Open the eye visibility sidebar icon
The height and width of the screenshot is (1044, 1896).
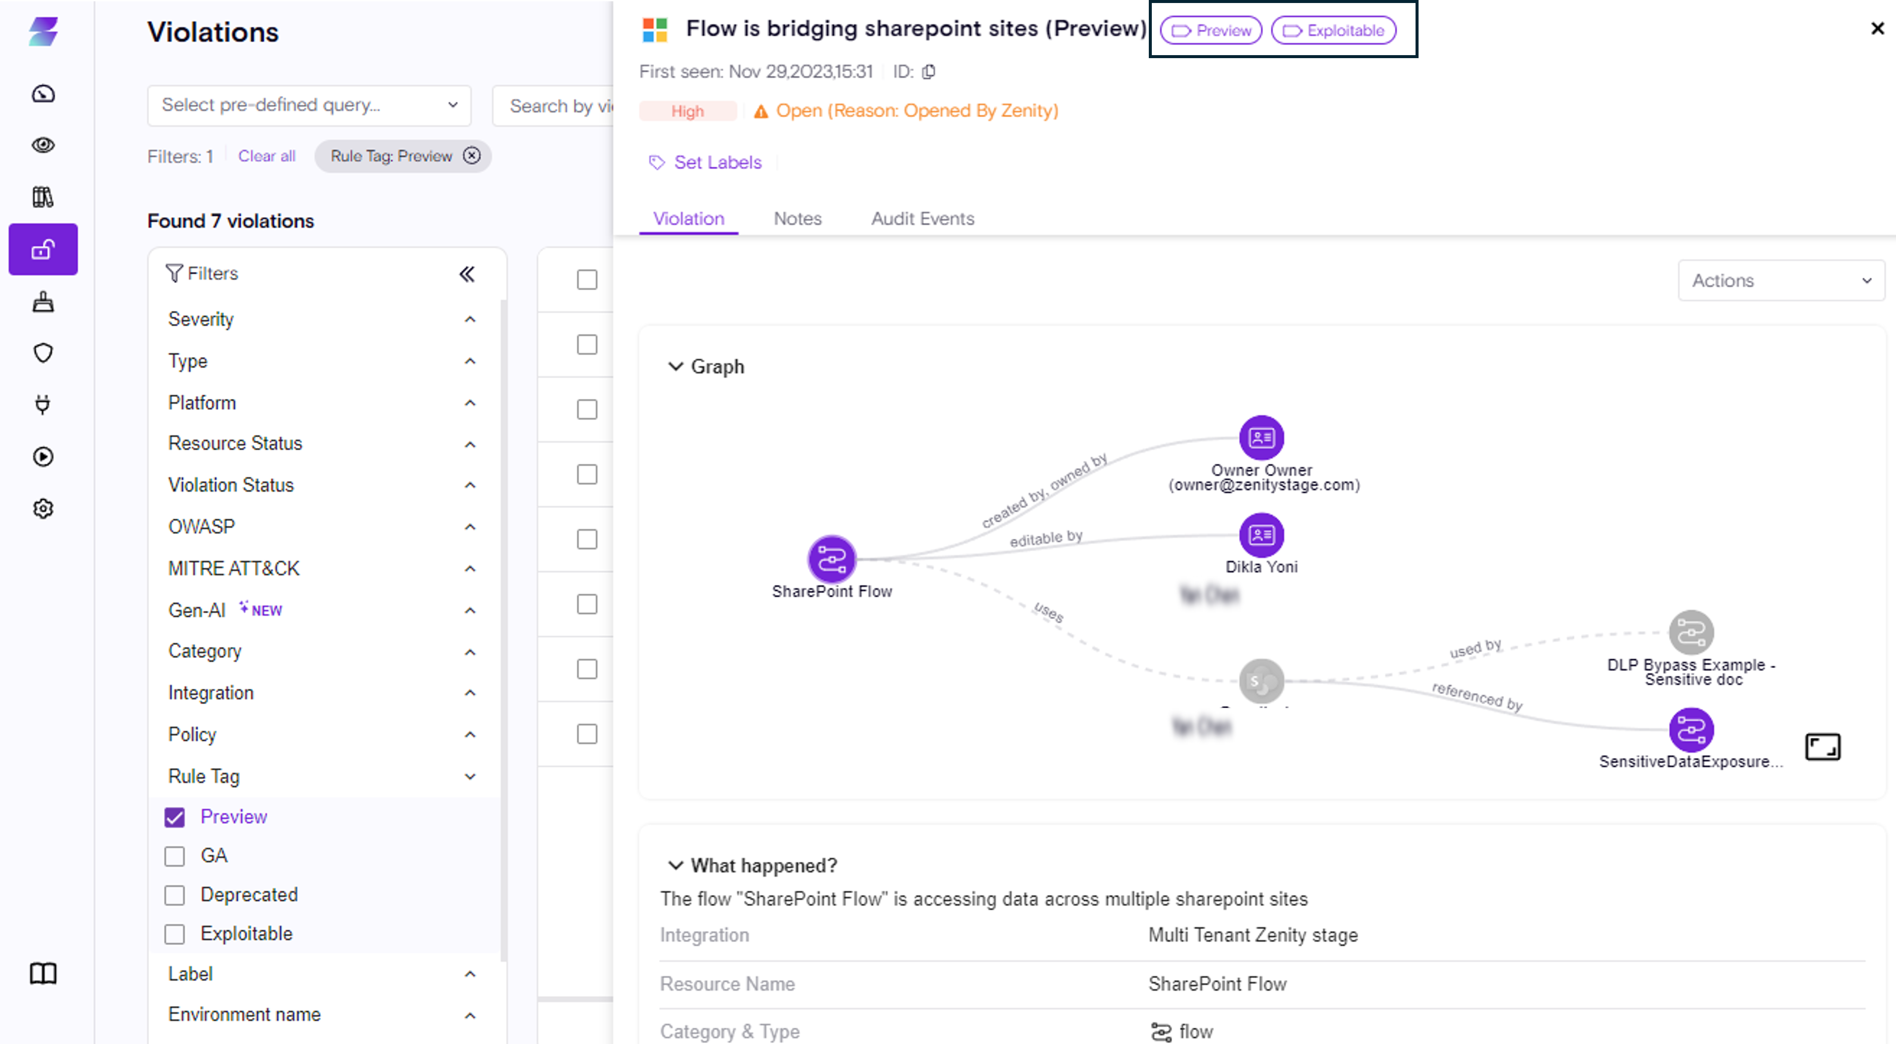point(44,145)
